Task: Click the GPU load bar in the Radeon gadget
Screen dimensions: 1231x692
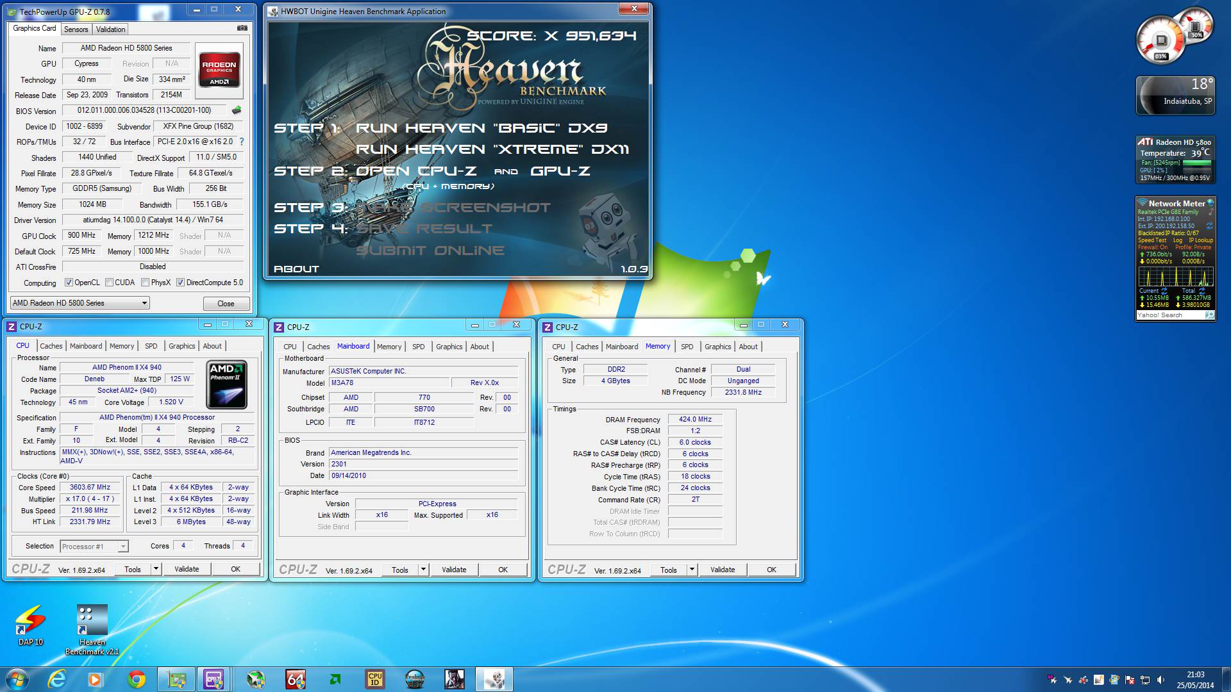Action: pos(1197,170)
